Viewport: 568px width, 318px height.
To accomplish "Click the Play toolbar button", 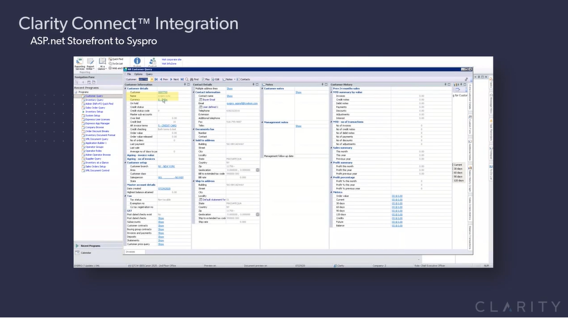I will click(206, 79).
